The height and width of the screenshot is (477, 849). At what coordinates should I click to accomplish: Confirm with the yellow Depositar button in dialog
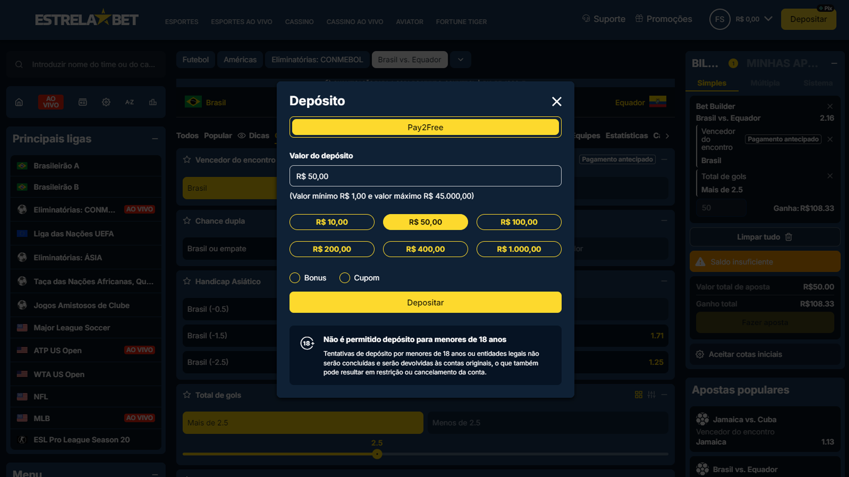click(425, 303)
